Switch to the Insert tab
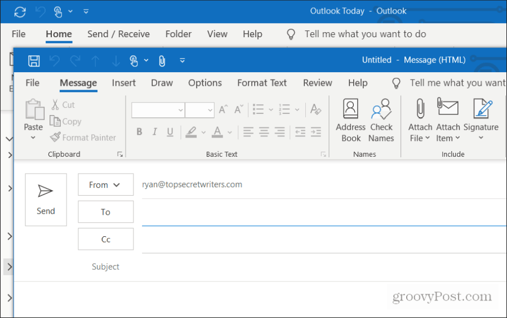Viewport: 507px width, 318px height. coord(123,83)
